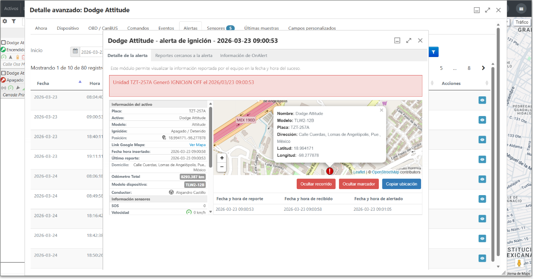
Task: Zoom out on the alert map
Action: [x=222, y=167]
